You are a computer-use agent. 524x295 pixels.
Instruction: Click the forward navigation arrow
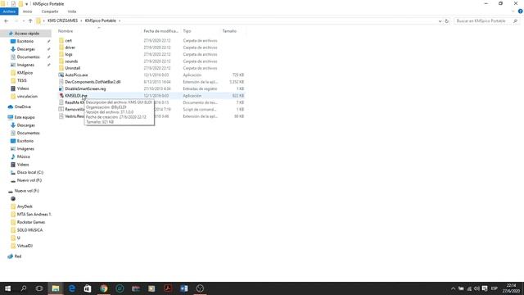click(x=16, y=20)
